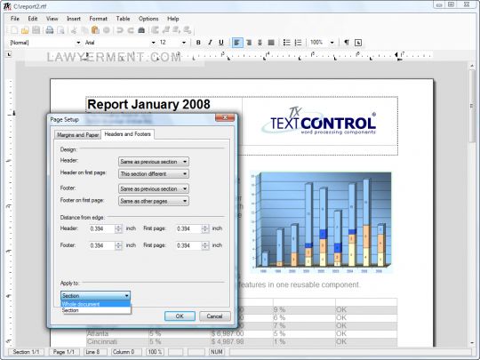Open the Edit menu
The height and width of the screenshot is (360, 480).
33,19
